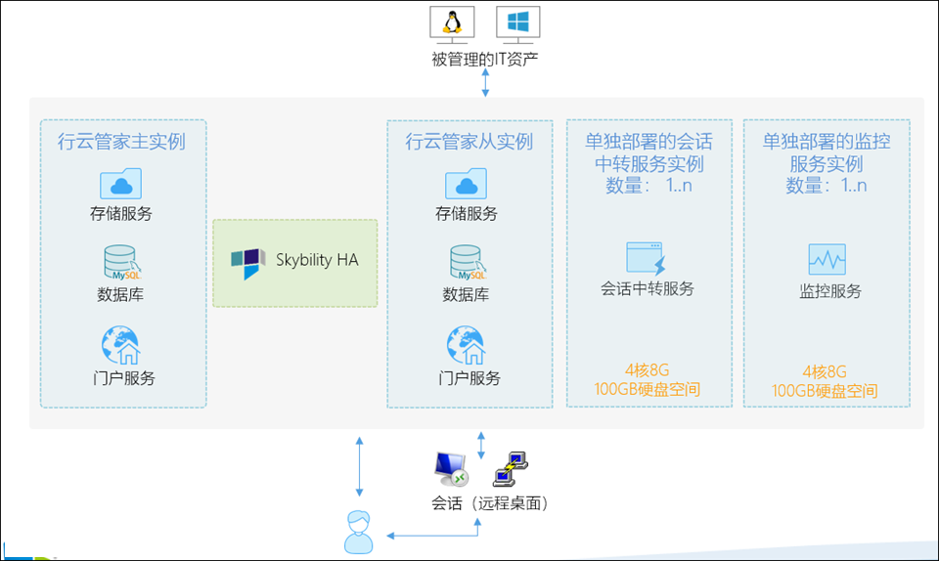Click the user avatar icon
939x561 pixels.
tap(359, 533)
